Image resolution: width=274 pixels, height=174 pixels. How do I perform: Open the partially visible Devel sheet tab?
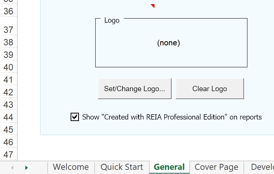(x=262, y=167)
